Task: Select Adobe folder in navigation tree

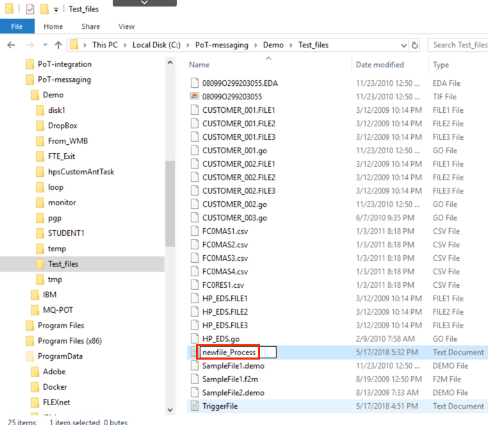Action: [54, 371]
